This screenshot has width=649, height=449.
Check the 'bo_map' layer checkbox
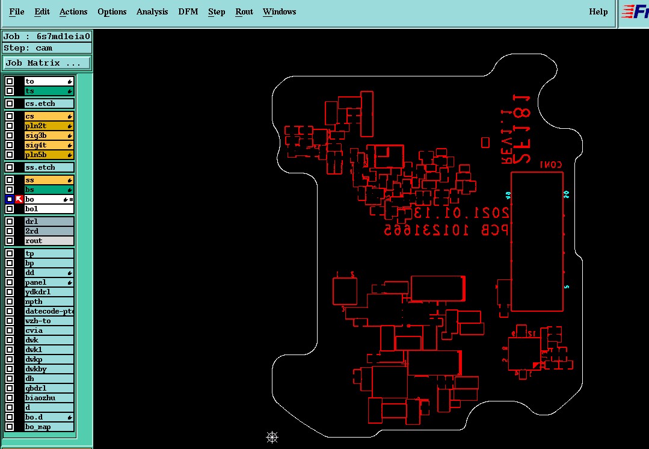coord(10,427)
